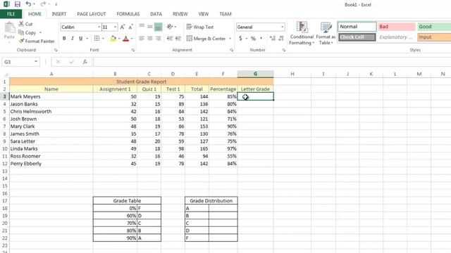The height and width of the screenshot is (253, 451).
Task: Activate the Format Painter
Action: click(x=37, y=41)
